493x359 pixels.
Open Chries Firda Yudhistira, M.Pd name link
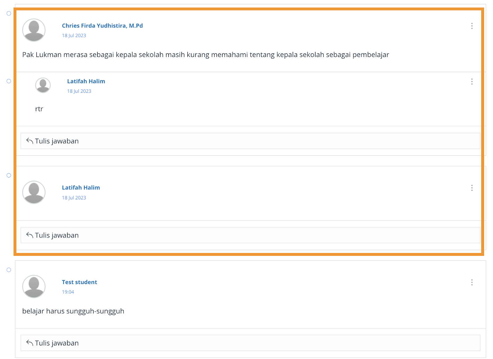(102, 26)
